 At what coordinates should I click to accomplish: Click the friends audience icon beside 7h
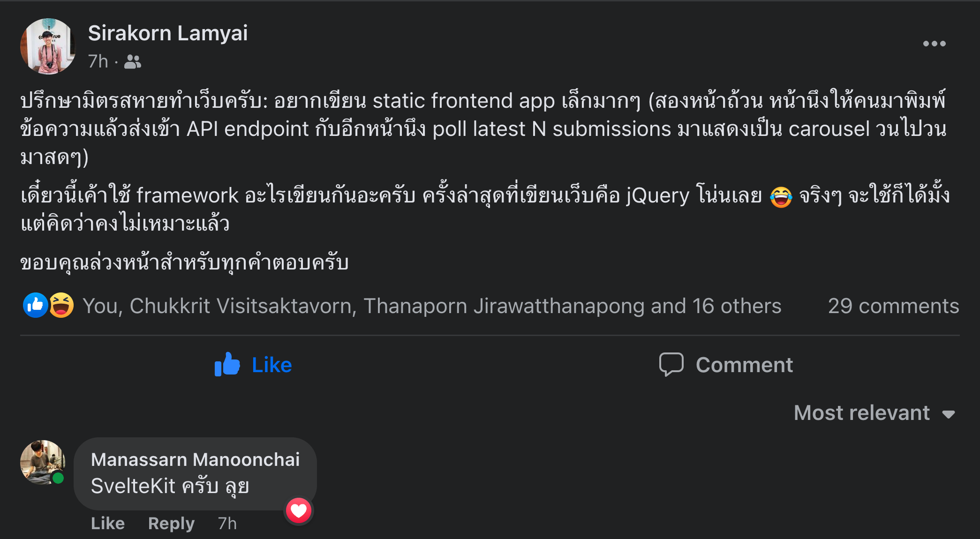(133, 61)
